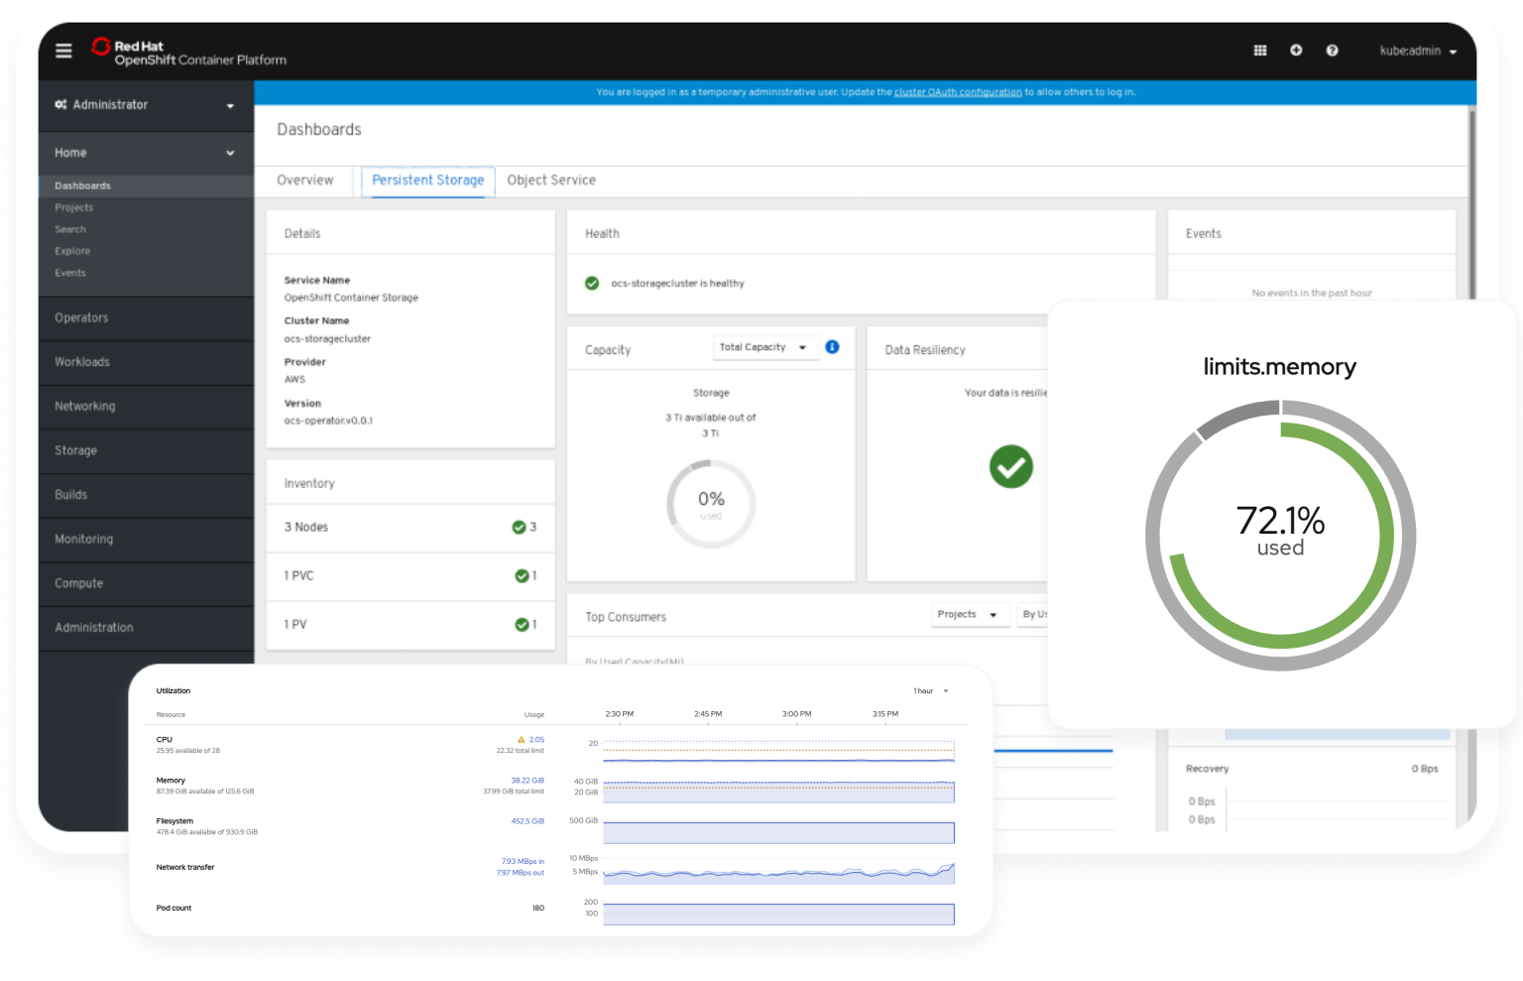
Task: Select the 1 hour utilization time range
Action: (930, 691)
